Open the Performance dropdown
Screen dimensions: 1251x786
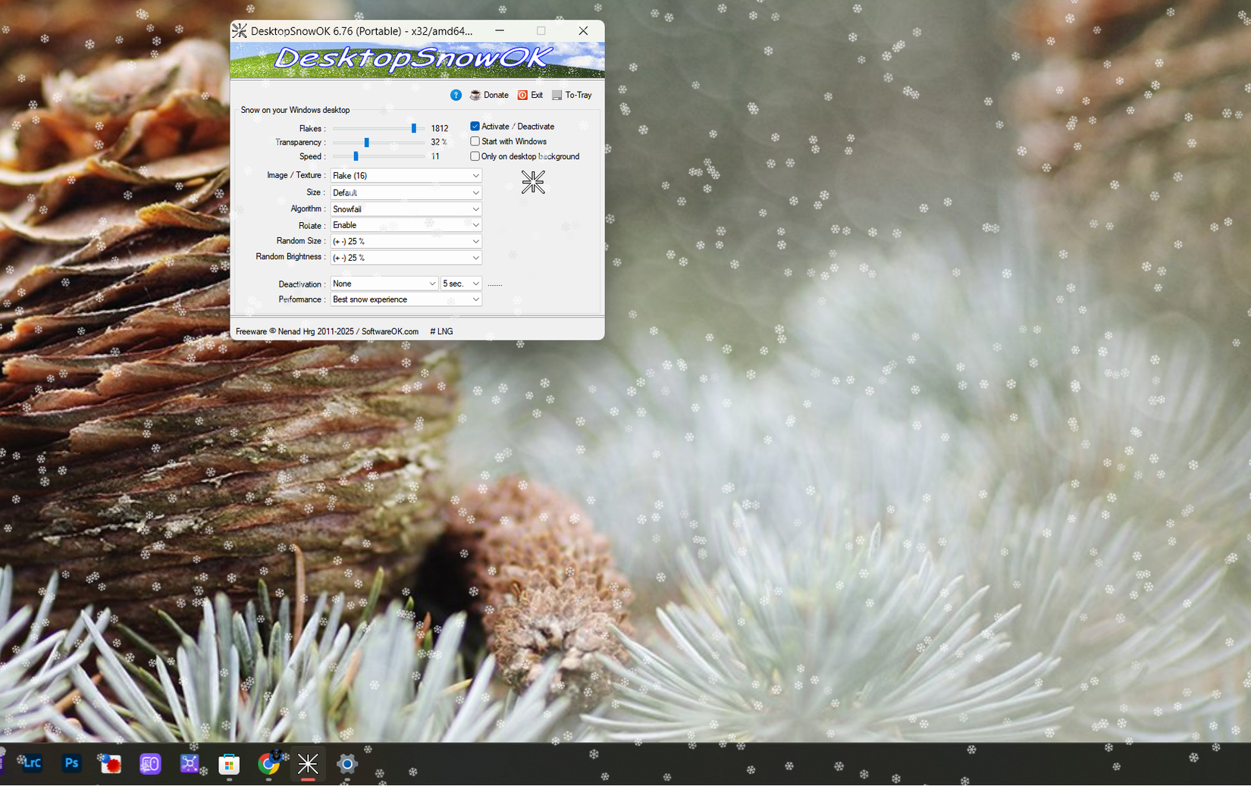point(406,299)
